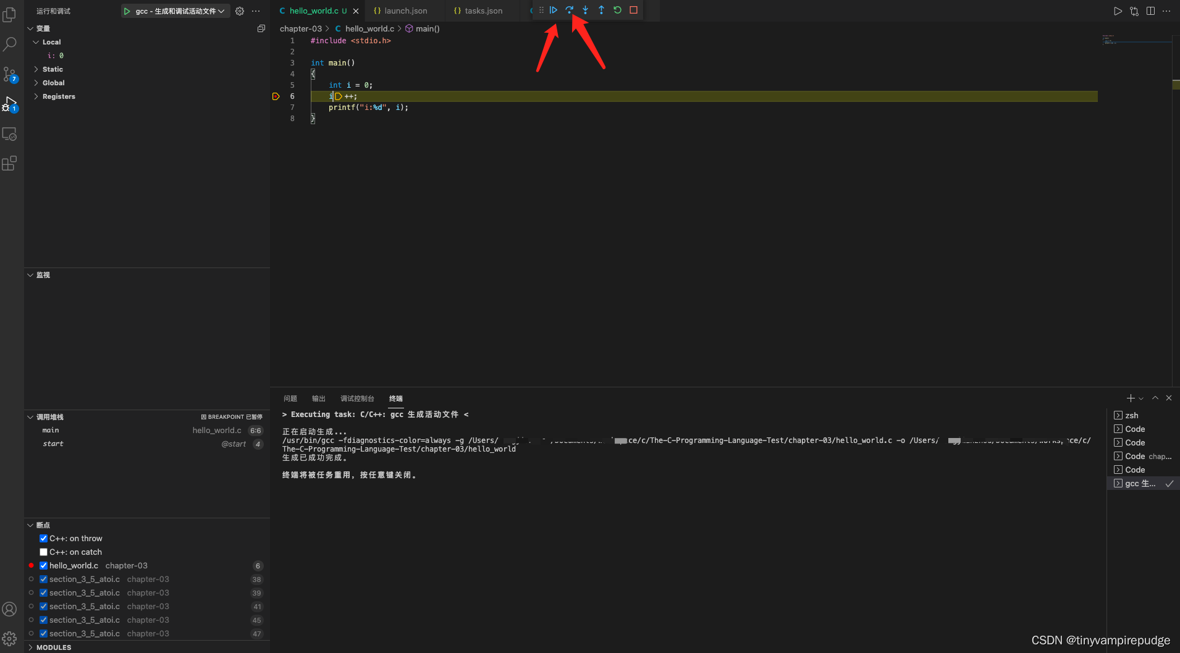This screenshot has height=653, width=1180.
Task: Select the 终端 (Terminal) panel tab
Action: [396, 398]
